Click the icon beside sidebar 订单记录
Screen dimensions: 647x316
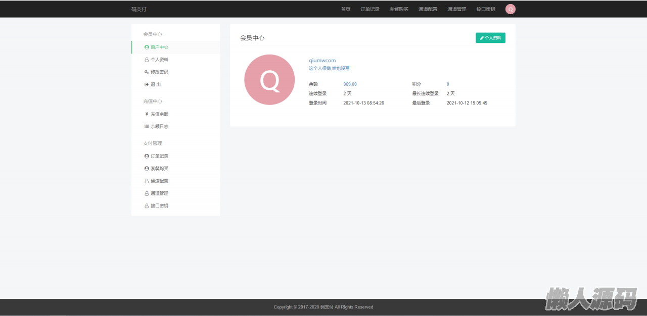(147, 156)
